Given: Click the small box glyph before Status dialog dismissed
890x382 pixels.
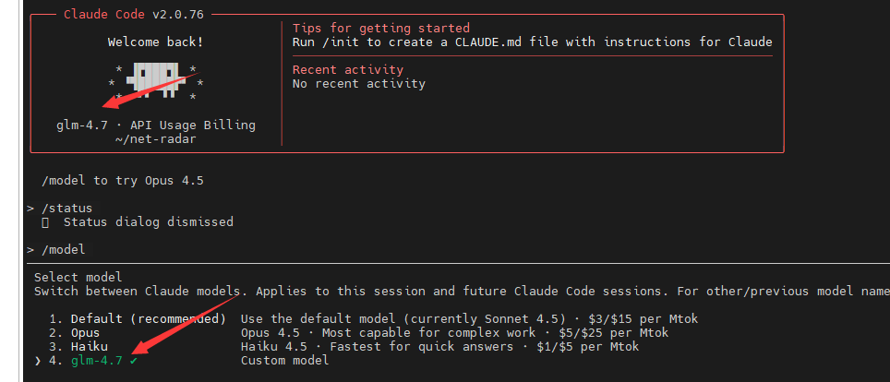Looking at the screenshot, I should coord(44,222).
